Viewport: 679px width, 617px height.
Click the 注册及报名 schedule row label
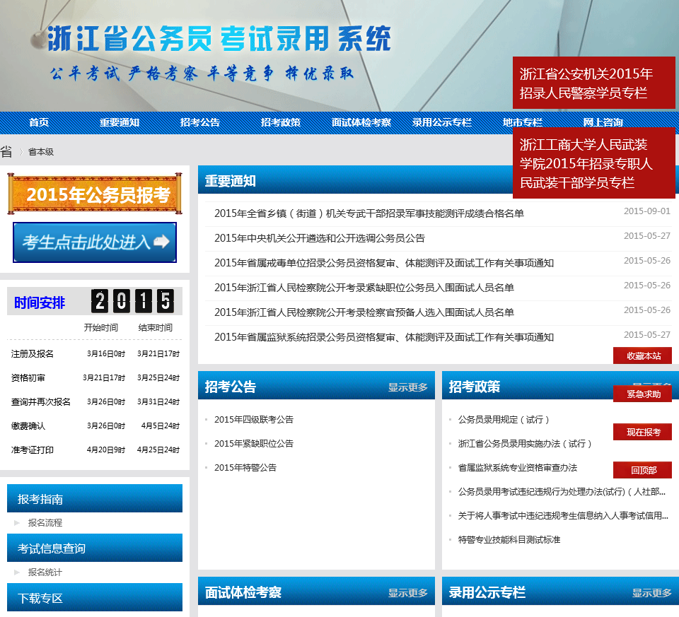pos(33,354)
